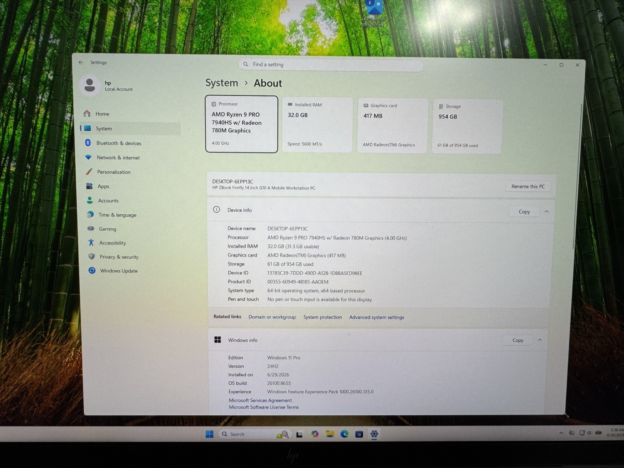Copy the Device info section

coord(524,212)
